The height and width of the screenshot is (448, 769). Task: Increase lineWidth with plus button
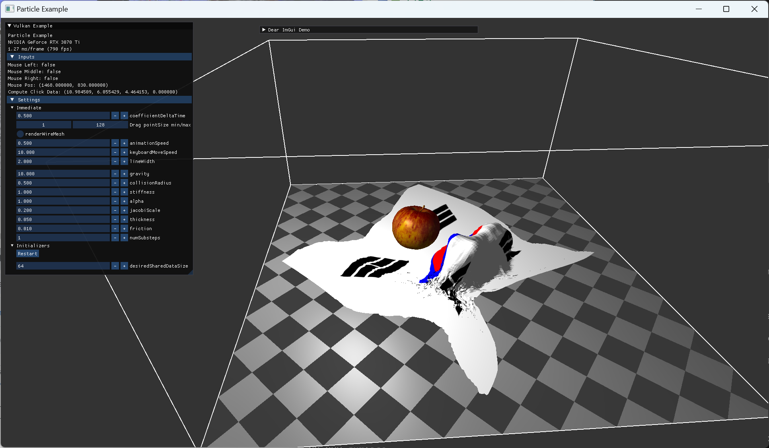tap(124, 161)
